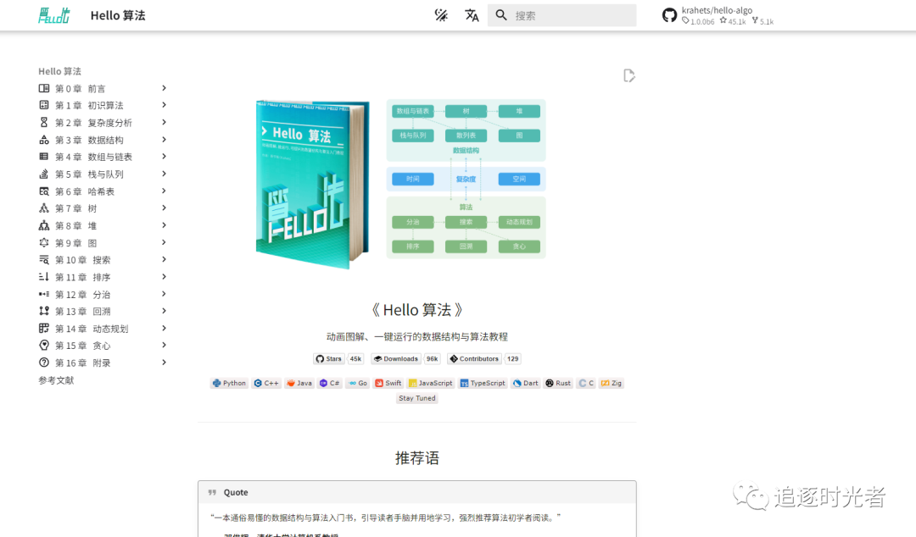
Task: Open the 参考文献 page link
Action: pos(54,379)
